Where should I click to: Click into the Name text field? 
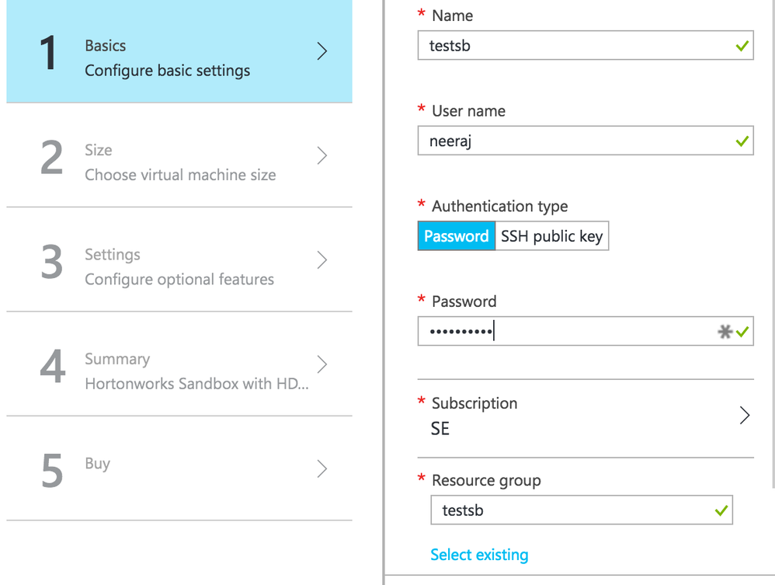click(575, 47)
